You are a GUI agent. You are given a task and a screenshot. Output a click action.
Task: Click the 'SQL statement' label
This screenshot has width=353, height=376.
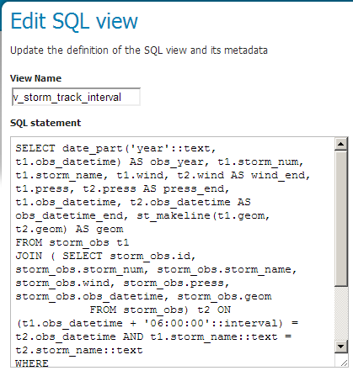pos(45,123)
